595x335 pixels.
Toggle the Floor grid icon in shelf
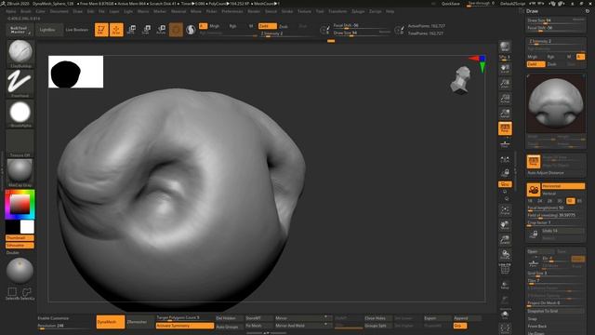tap(505, 143)
